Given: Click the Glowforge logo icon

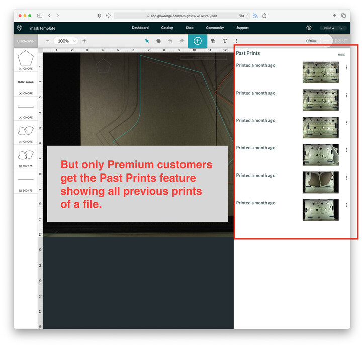Looking at the screenshot, I should click(x=20, y=28).
